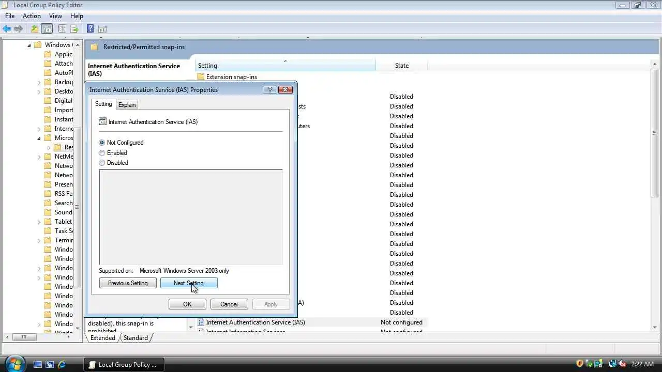This screenshot has width=662, height=372.
Task: Click the horizontal scrollbar thumb of the tree pane
Action: coord(24,337)
